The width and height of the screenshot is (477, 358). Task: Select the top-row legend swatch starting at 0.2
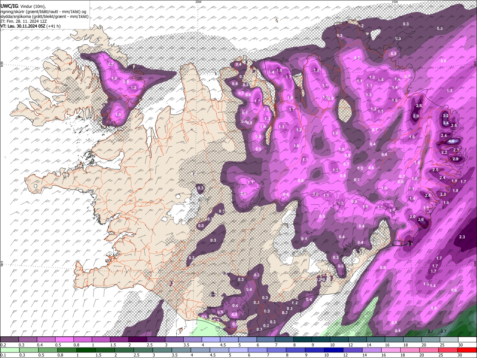9,340
